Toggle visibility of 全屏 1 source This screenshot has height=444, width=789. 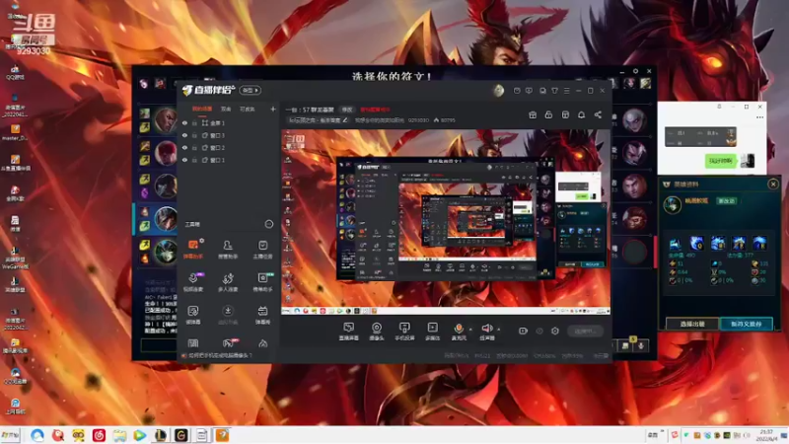(x=184, y=122)
